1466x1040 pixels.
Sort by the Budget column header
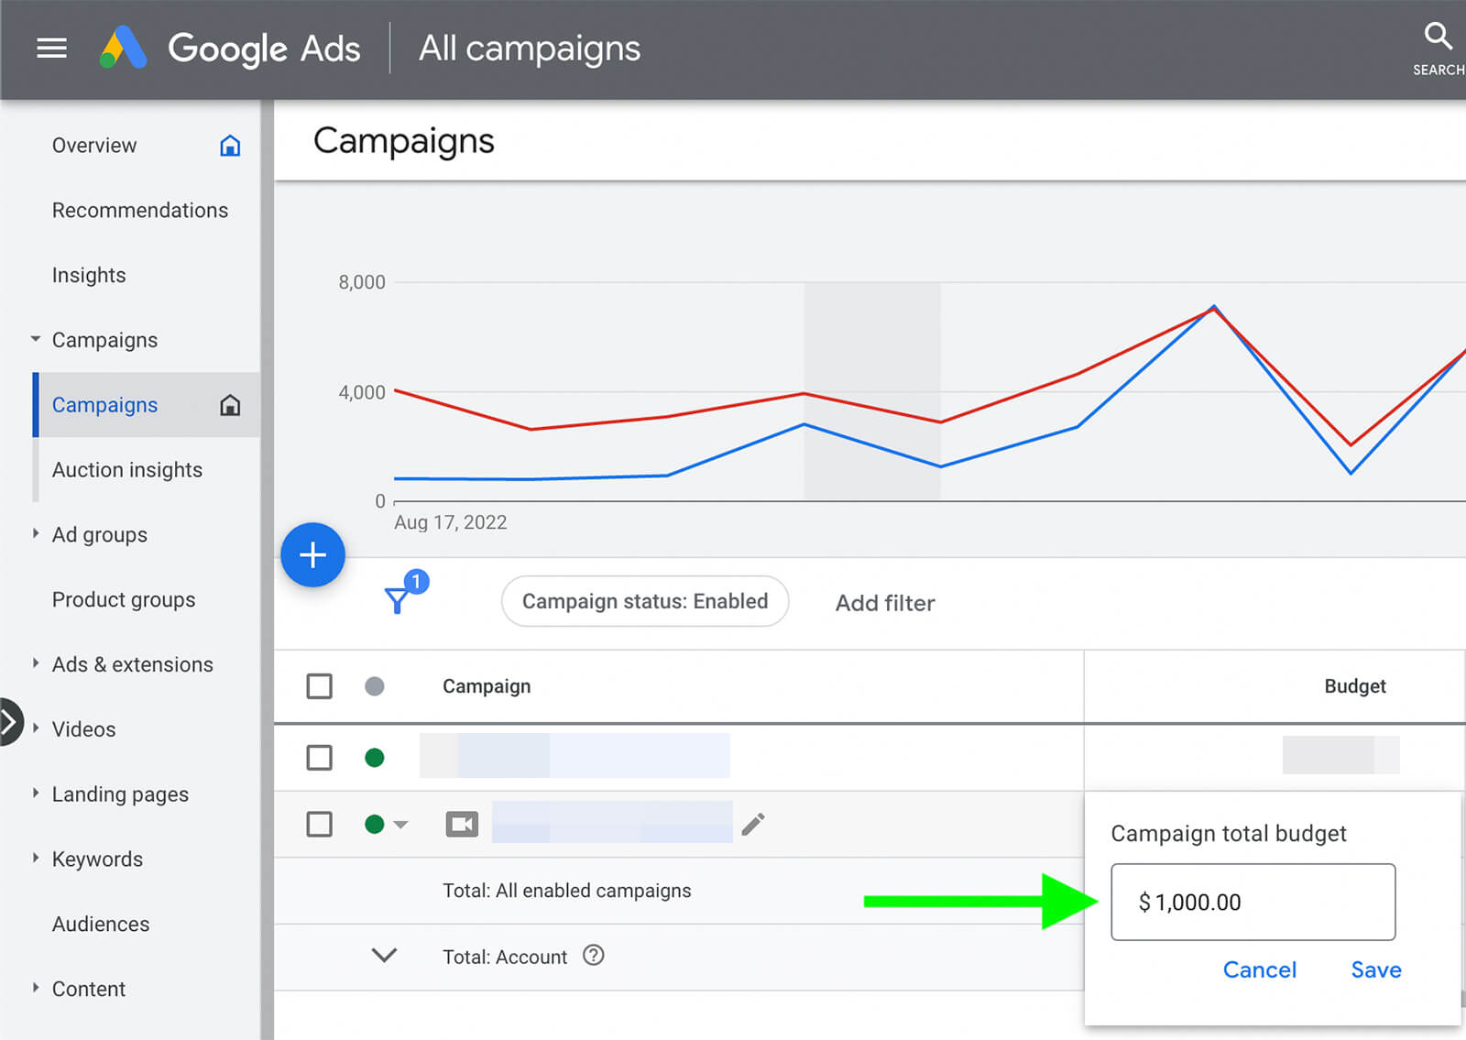pyautogui.click(x=1355, y=686)
